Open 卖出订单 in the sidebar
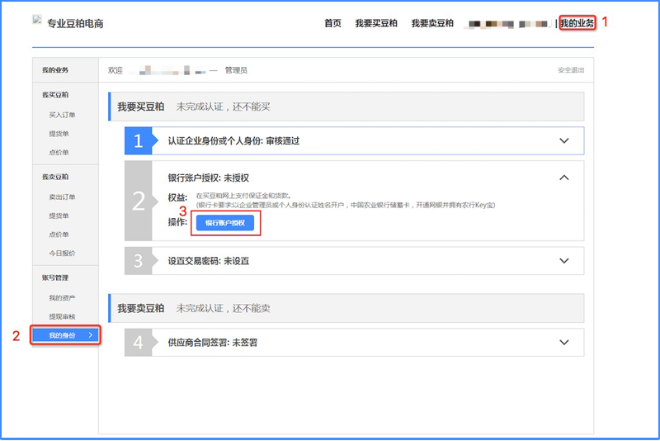 62,197
